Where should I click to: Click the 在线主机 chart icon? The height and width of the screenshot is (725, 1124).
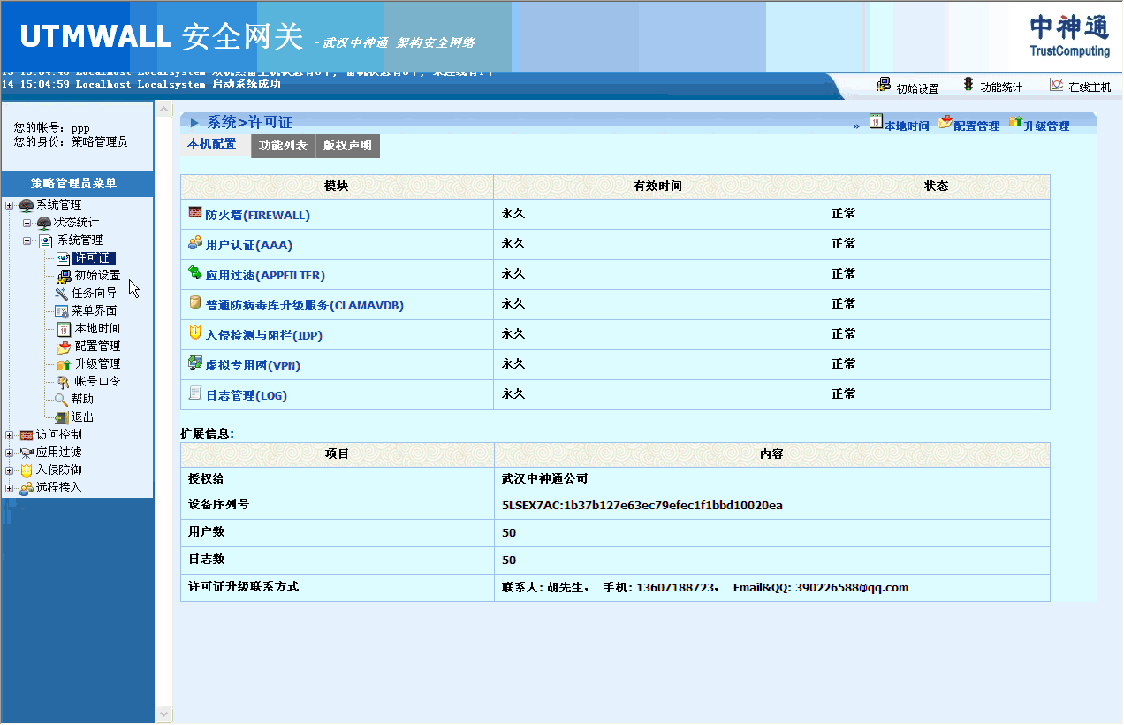pyautogui.click(x=1056, y=85)
